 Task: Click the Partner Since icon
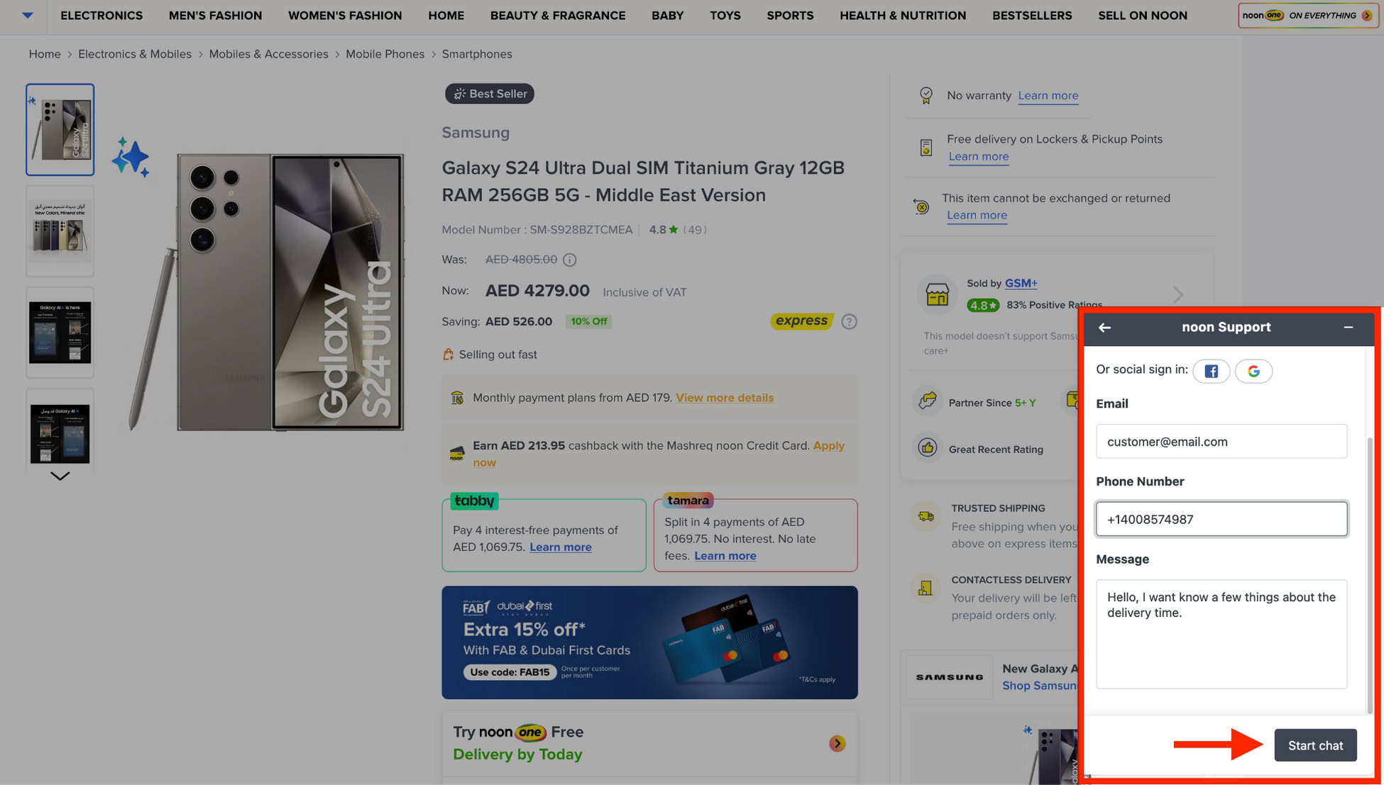click(927, 401)
